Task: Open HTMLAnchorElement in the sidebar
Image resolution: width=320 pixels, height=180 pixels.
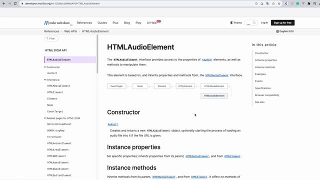Action: (59, 143)
